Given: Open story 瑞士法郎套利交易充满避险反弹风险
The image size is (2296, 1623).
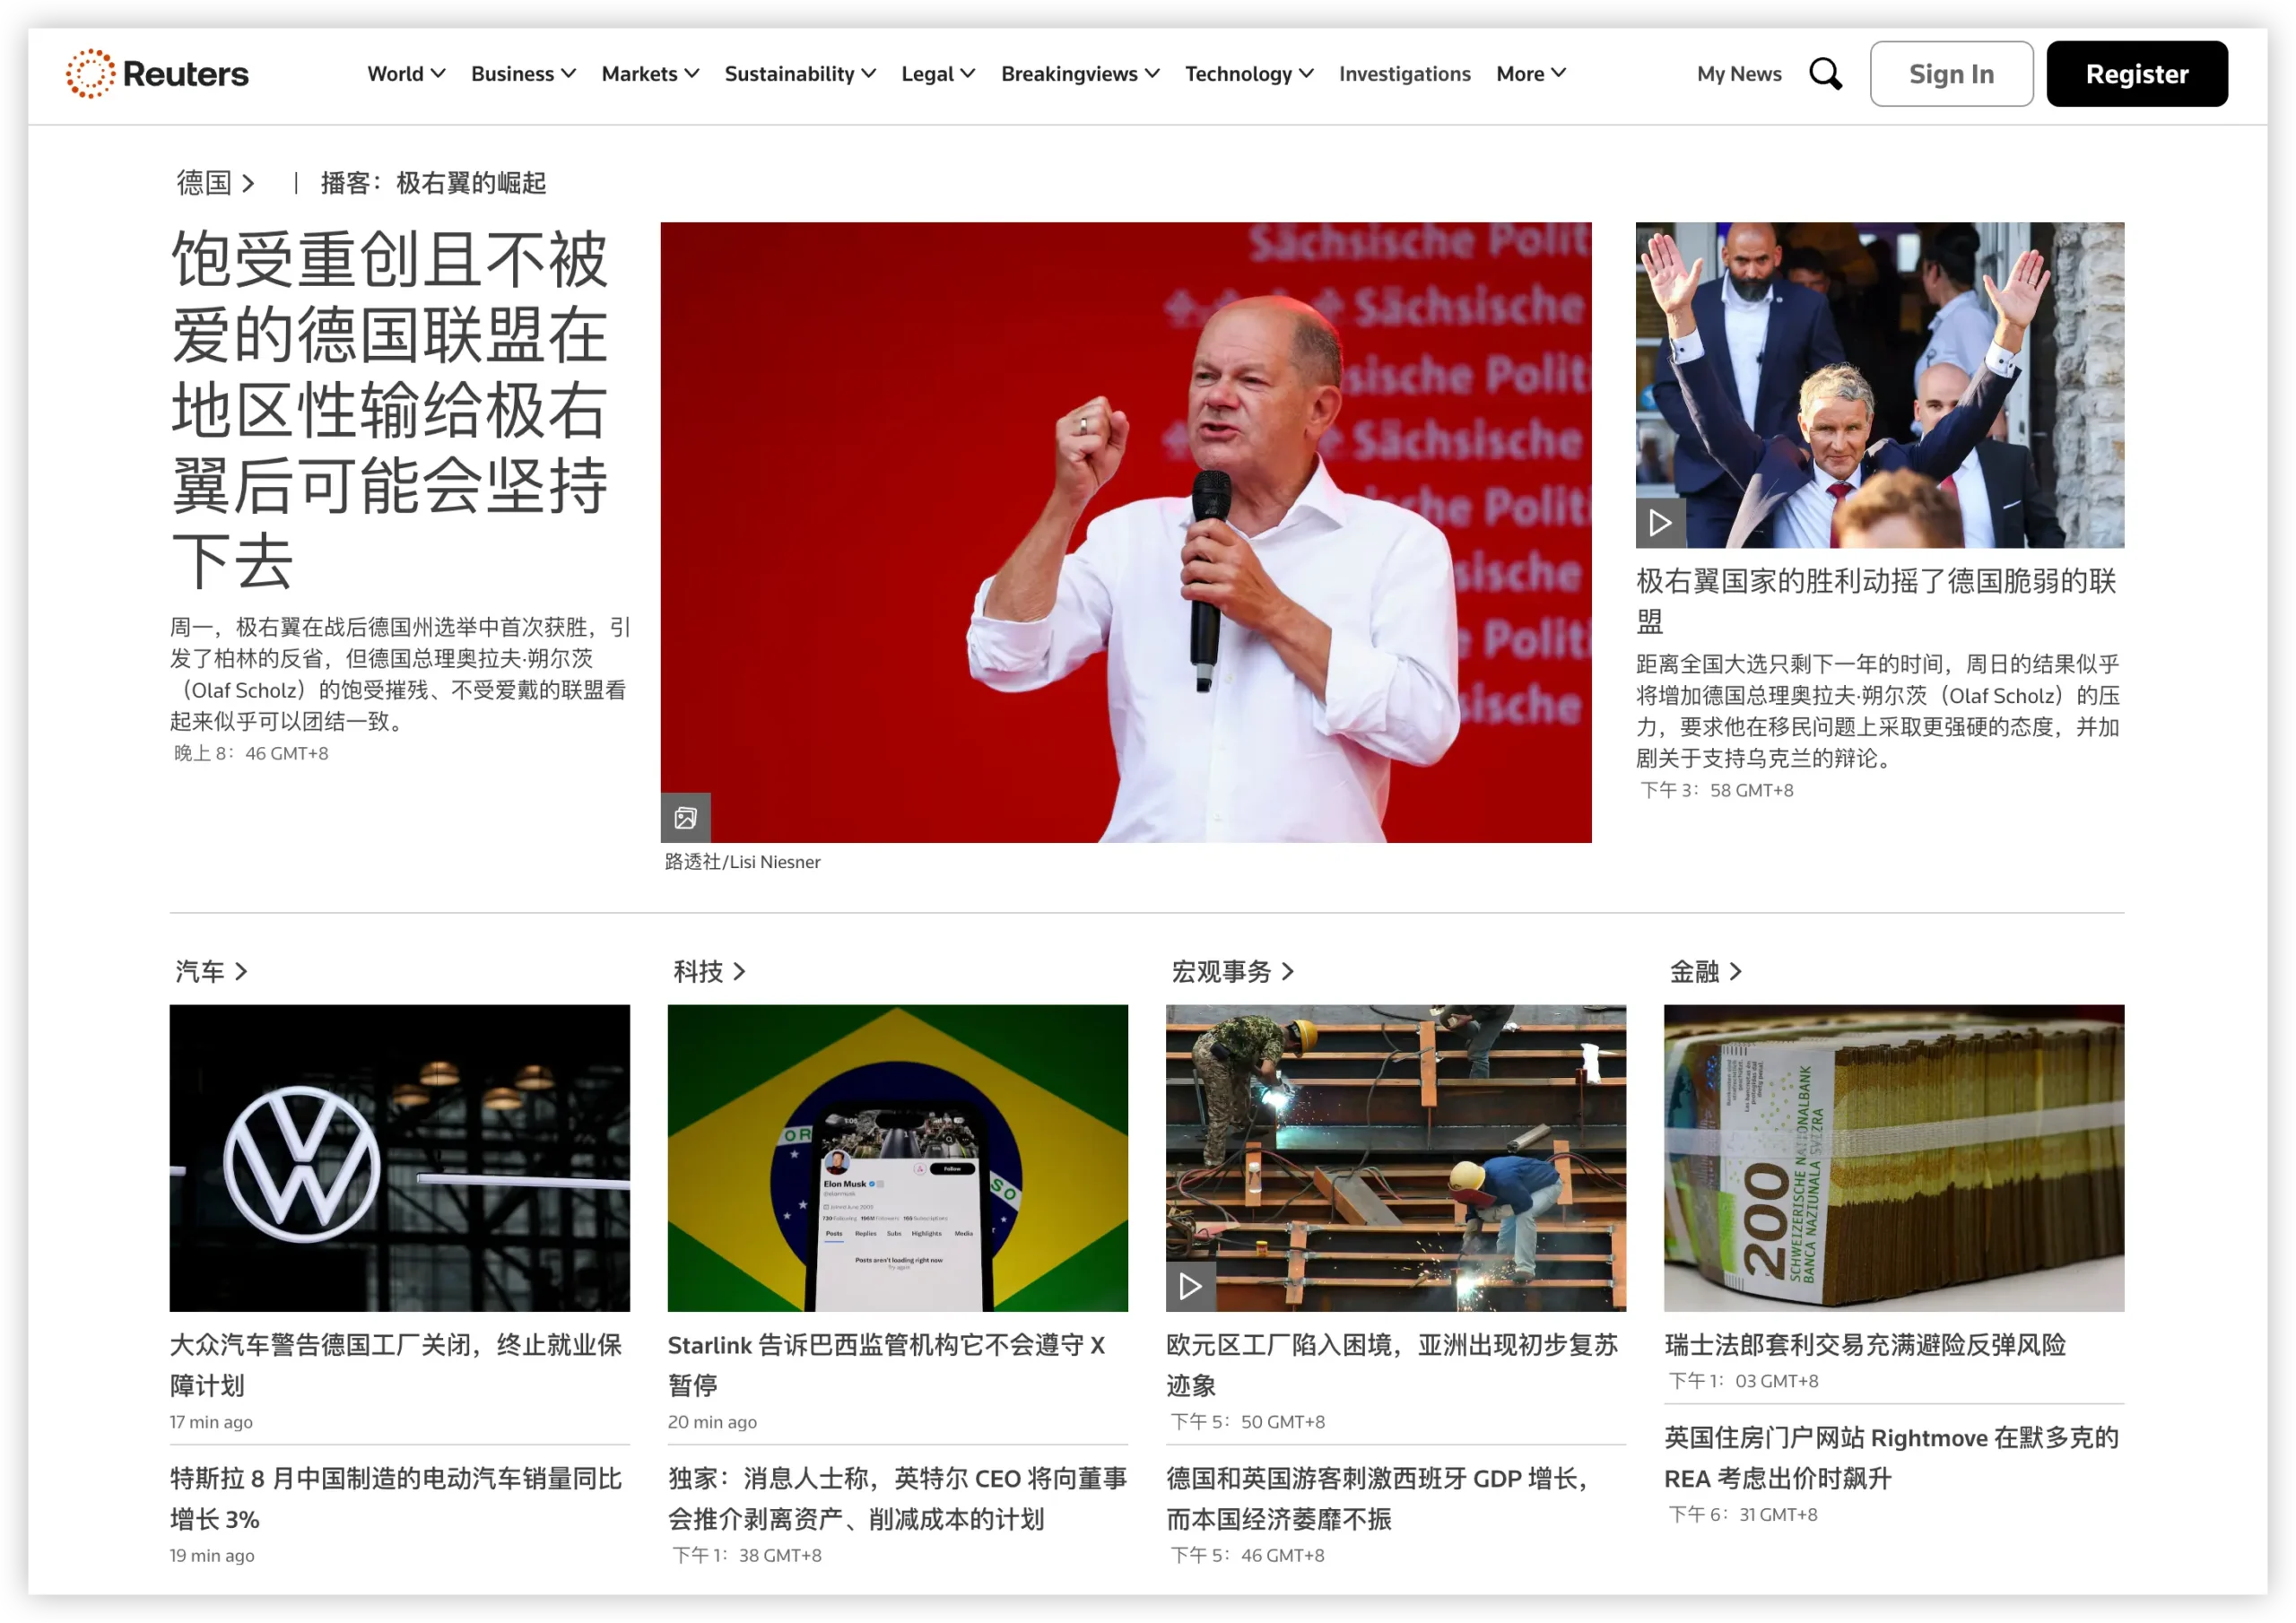Looking at the screenshot, I should pos(1865,1345).
